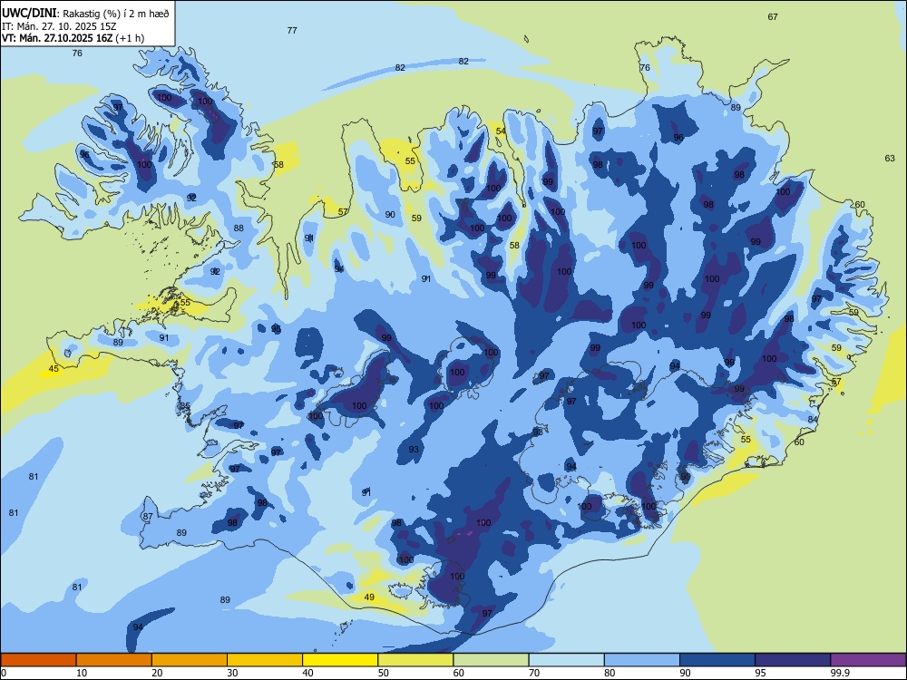The width and height of the screenshot is (907, 680).
Task: Click the '50' legend tick label
Action: [383, 673]
